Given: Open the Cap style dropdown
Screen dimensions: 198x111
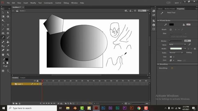Looking at the screenshot, I should point(172,57).
